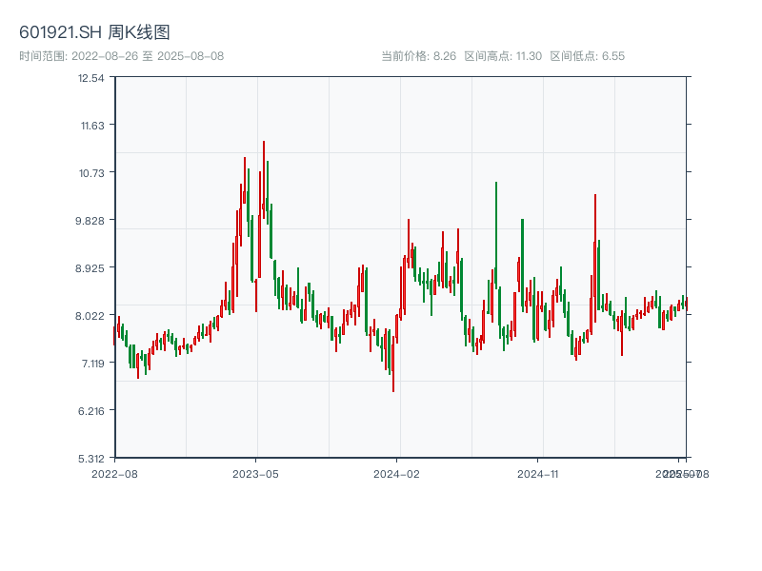This screenshot has height=571, width=762.
Task: Click the 6.216 y-axis tick label
Action: [x=91, y=411]
